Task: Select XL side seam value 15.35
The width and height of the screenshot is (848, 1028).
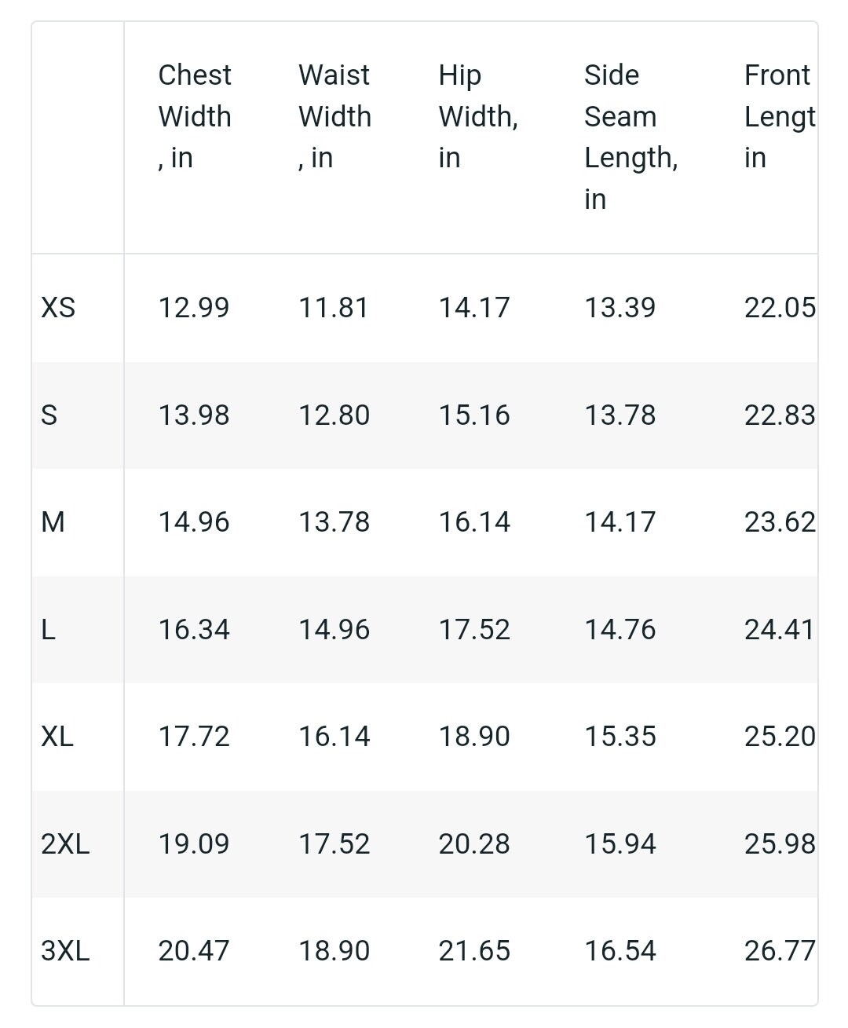Action: point(620,736)
